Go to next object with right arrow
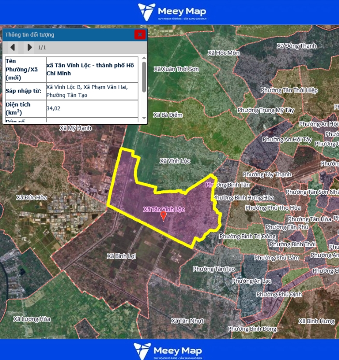The height and width of the screenshot is (360, 339). click(29, 47)
